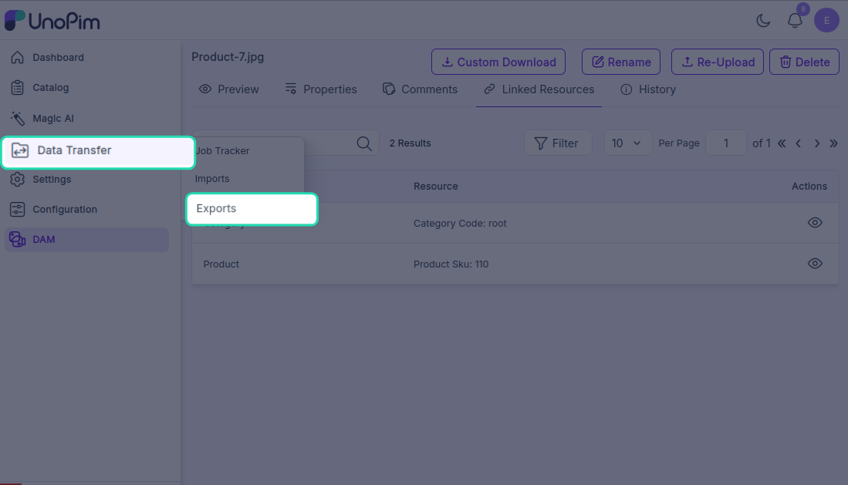Click the Magic AI wand icon
Image resolution: width=848 pixels, height=485 pixels.
pos(17,118)
